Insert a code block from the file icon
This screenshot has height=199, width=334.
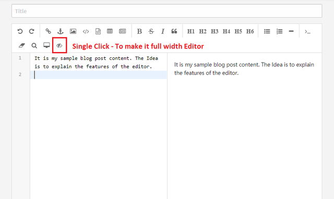[98, 31]
